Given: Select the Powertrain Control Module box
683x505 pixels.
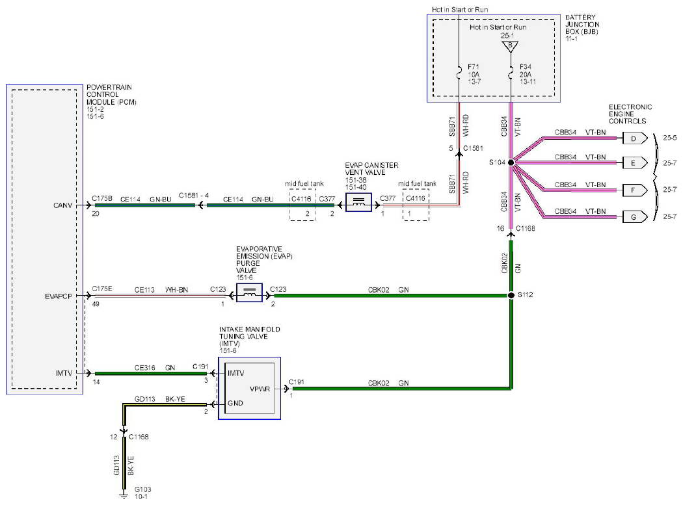Looking at the screenshot, I should [44, 239].
